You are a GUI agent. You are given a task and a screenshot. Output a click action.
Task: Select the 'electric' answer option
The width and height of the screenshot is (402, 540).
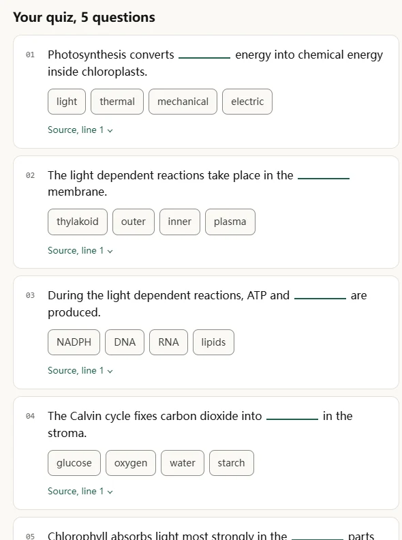pos(247,102)
